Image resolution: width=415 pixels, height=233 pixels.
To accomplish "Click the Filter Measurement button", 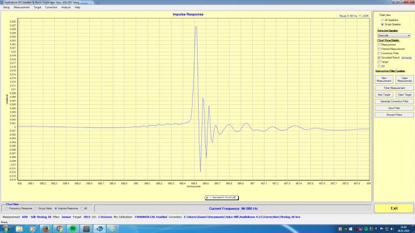I will [394, 88].
